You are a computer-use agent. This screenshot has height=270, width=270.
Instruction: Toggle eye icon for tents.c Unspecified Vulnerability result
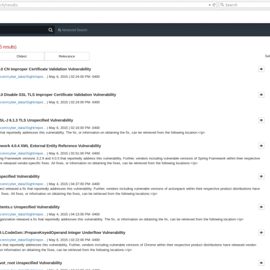tap(261, 207)
